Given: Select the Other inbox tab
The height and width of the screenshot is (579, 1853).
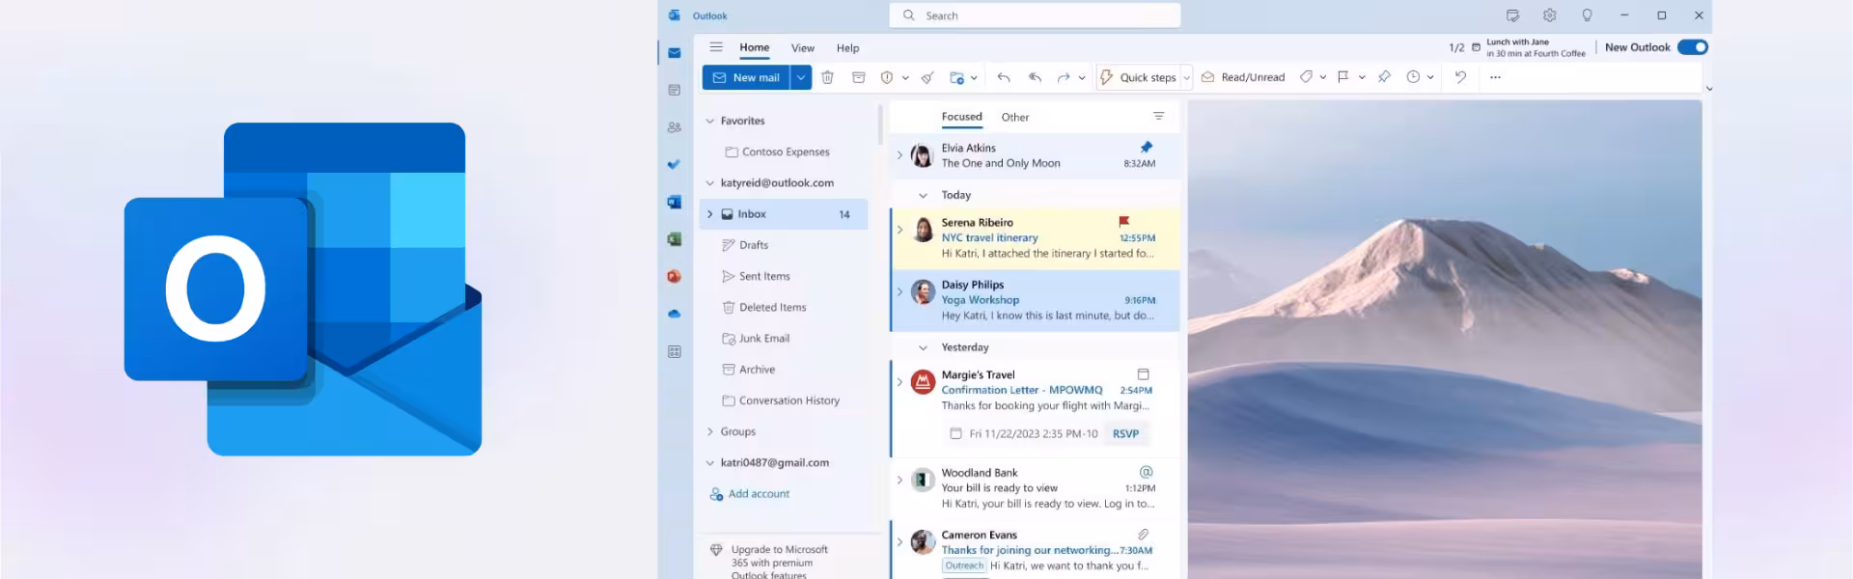Looking at the screenshot, I should [x=1015, y=117].
